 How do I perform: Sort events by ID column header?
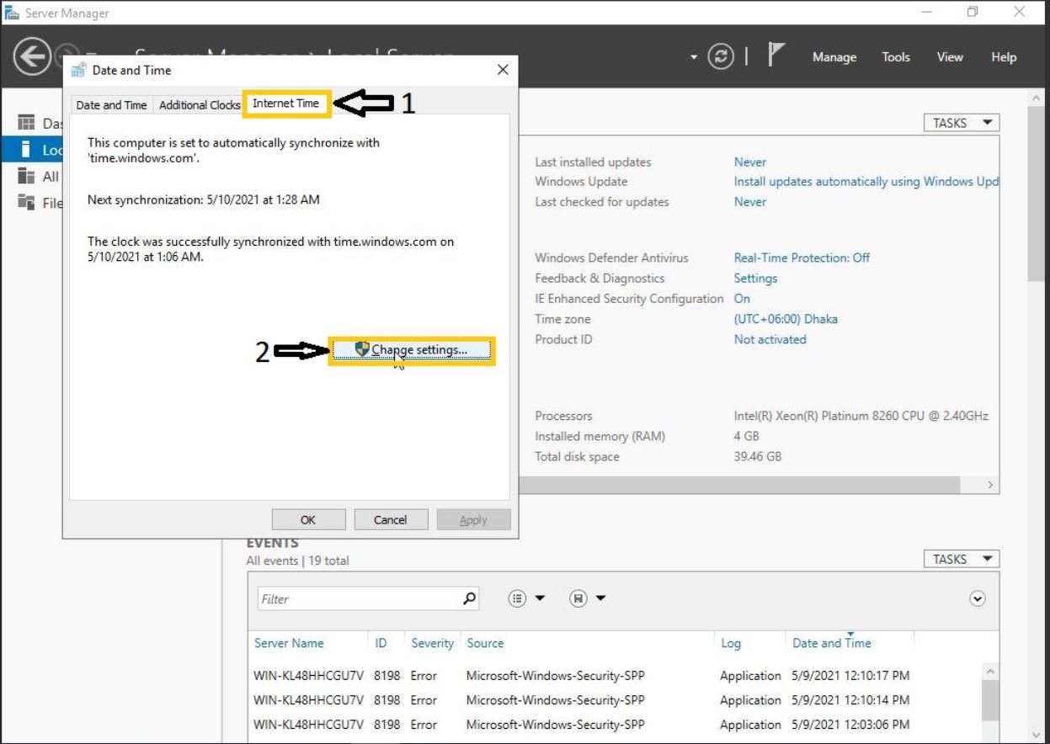click(381, 643)
